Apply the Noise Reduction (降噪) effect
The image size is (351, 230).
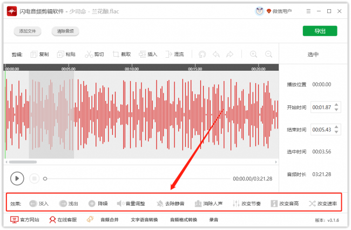coord(98,204)
